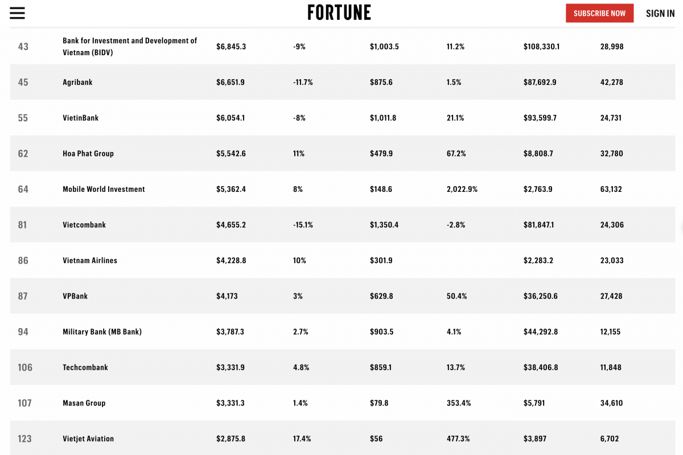The height and width of the screenshot is (455, 683).
Task: Open the hamburger navigation menu
Action: coord(17,13)
